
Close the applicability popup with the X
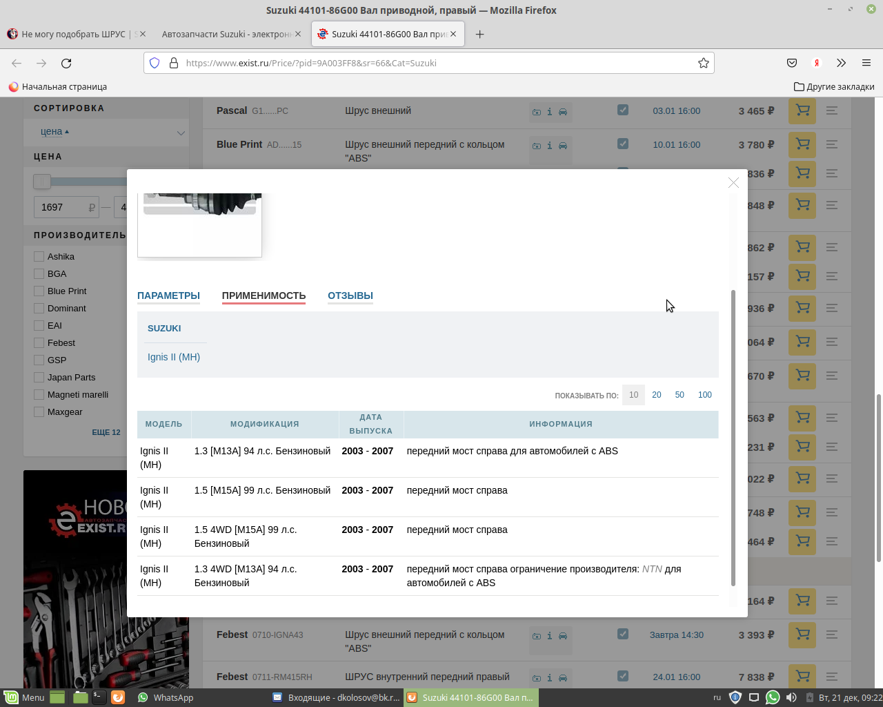click(x=733, y=182)
